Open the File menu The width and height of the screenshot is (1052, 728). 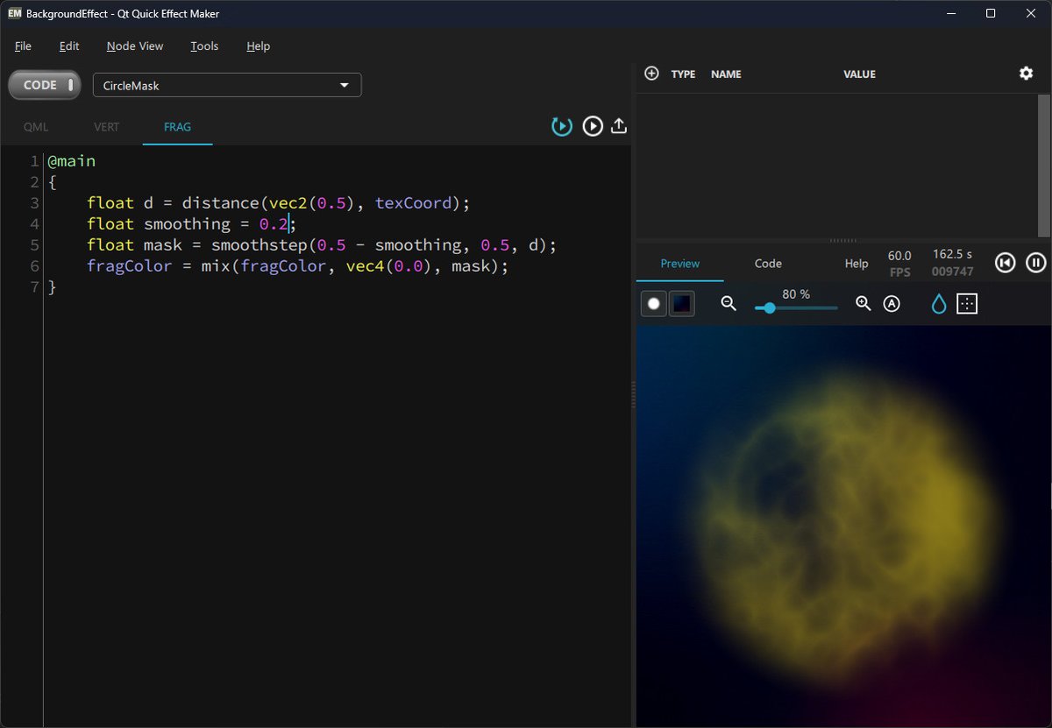click(23, 46)
